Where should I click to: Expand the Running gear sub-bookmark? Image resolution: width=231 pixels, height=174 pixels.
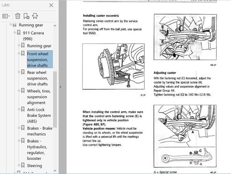pyautogui.click(x=19, y=45)
